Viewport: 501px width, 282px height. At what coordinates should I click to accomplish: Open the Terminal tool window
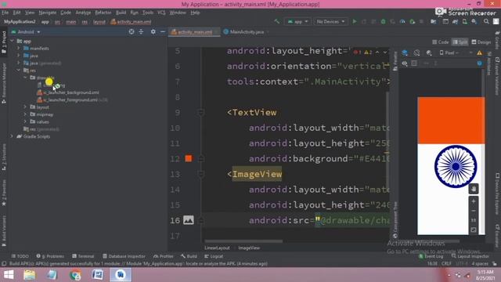click(83, 256)
